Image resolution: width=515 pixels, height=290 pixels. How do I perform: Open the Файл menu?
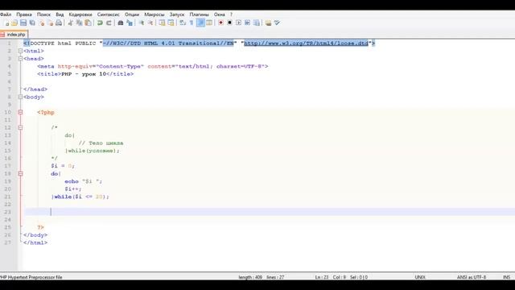pos(6,14)
